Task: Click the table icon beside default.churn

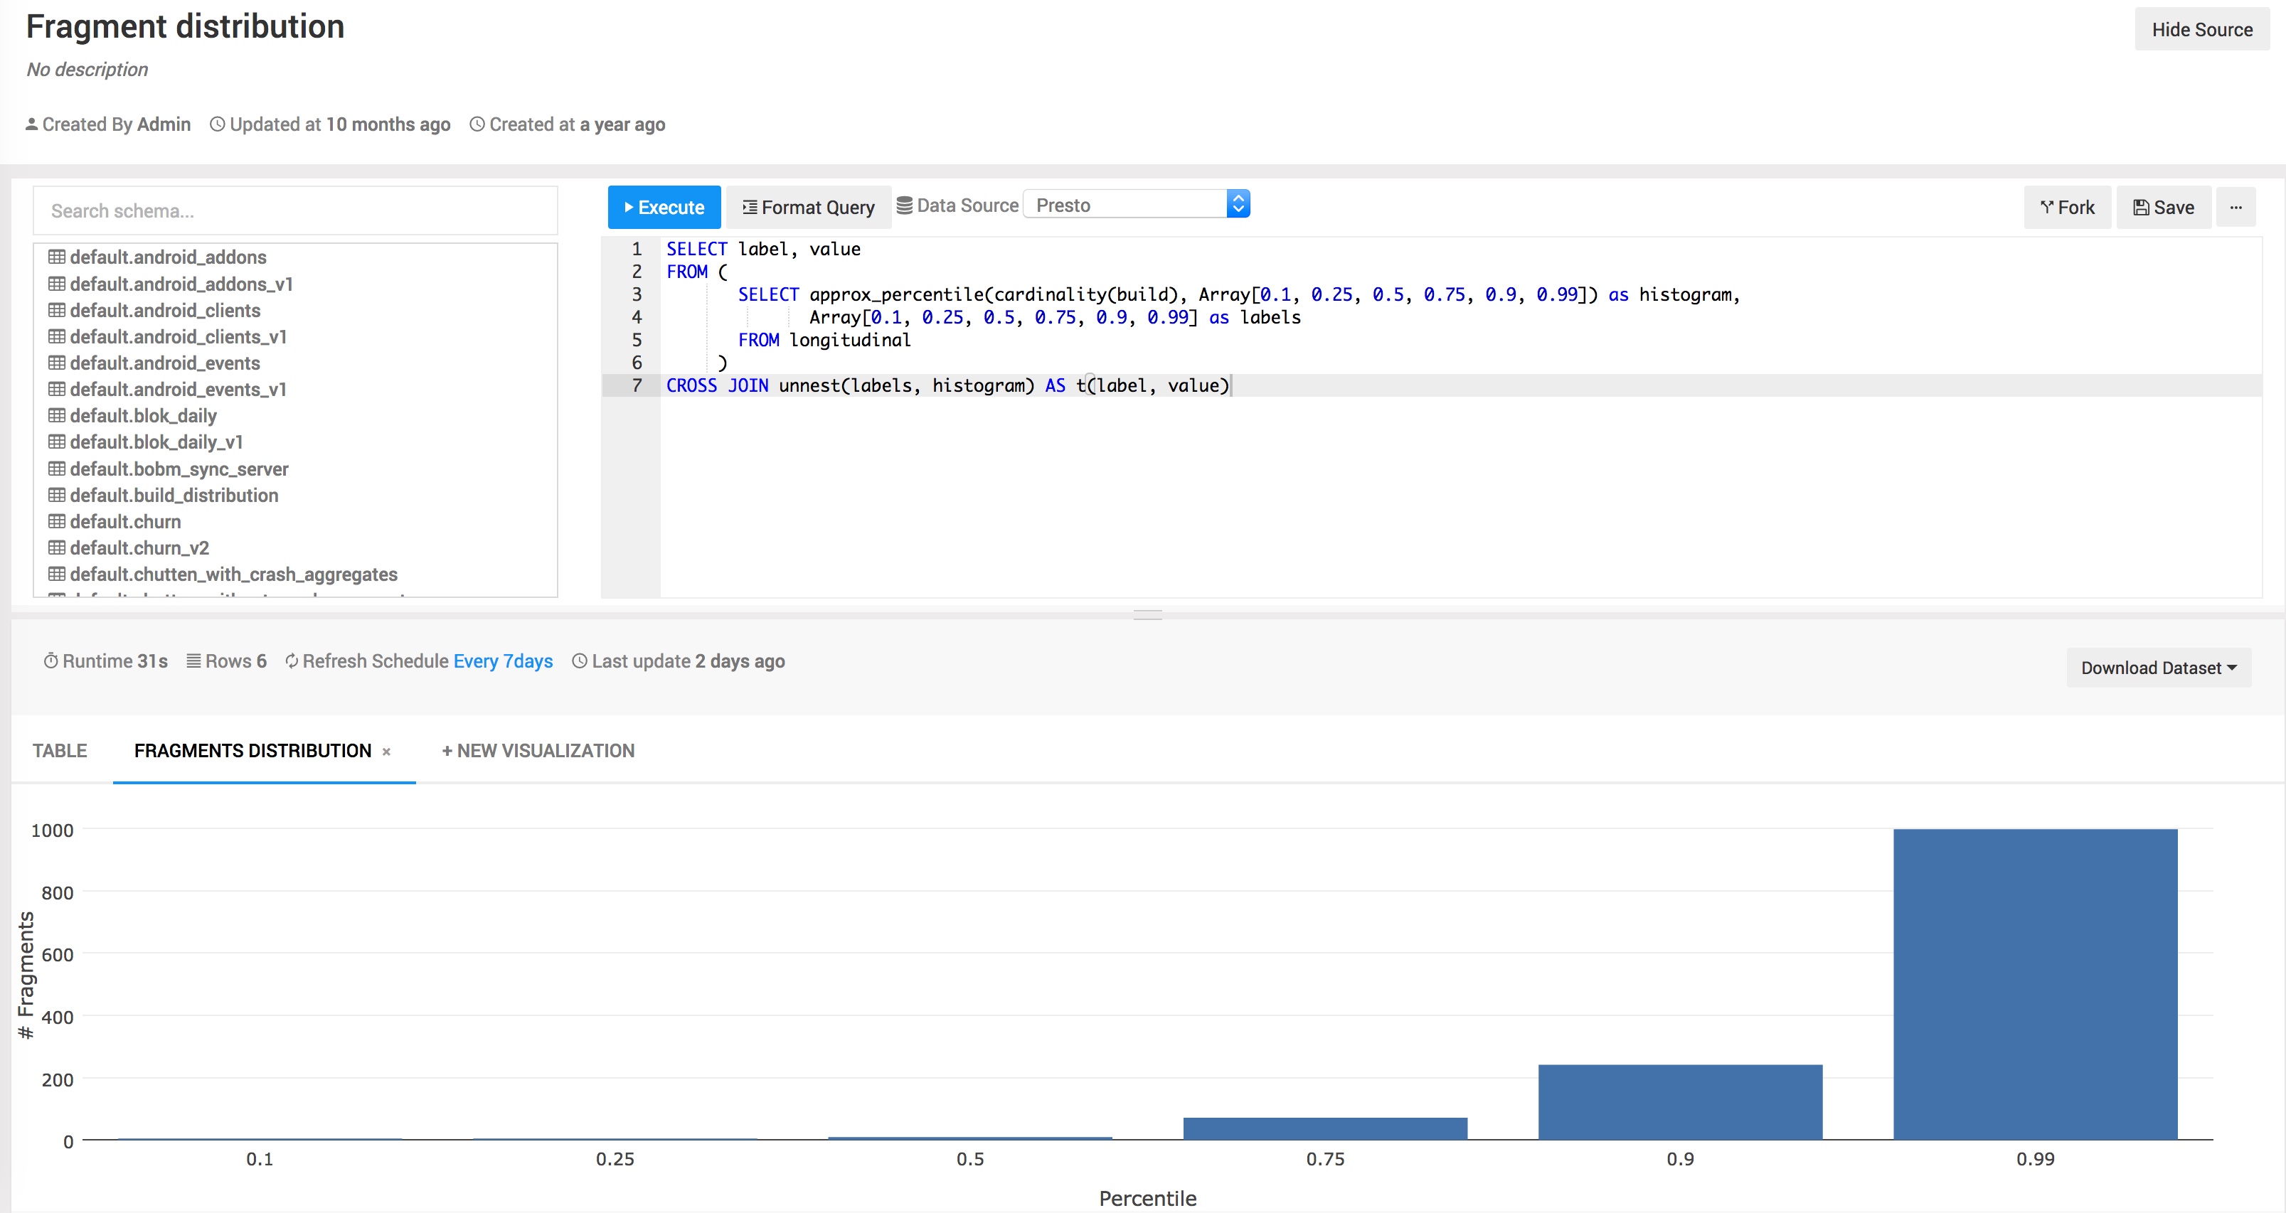Action: click(x=56, y=522)
